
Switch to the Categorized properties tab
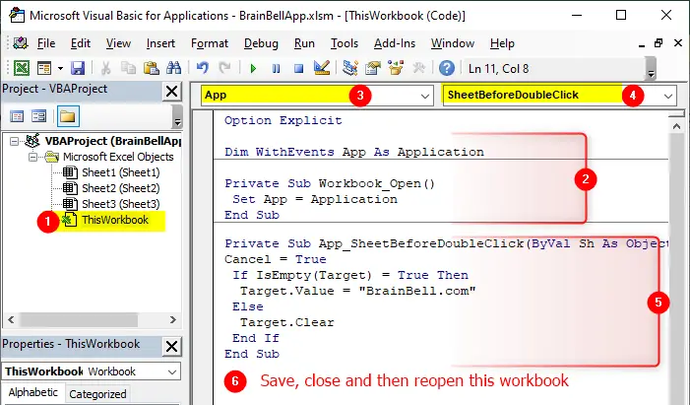pos(97,394)
